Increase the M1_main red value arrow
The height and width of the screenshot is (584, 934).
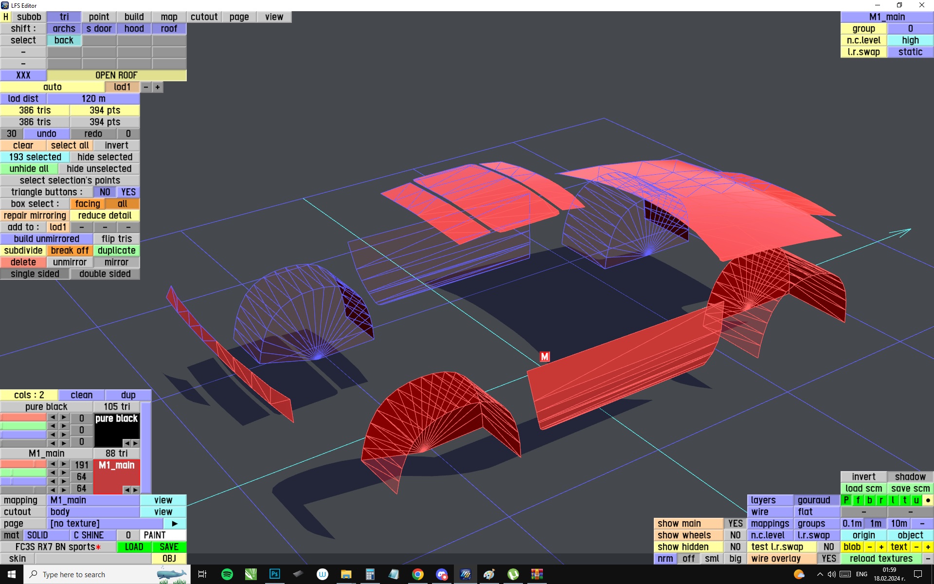tap(64, 464)
